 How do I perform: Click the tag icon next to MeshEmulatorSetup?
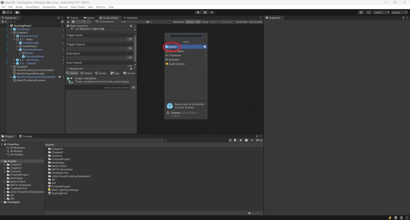coord(59,77)
